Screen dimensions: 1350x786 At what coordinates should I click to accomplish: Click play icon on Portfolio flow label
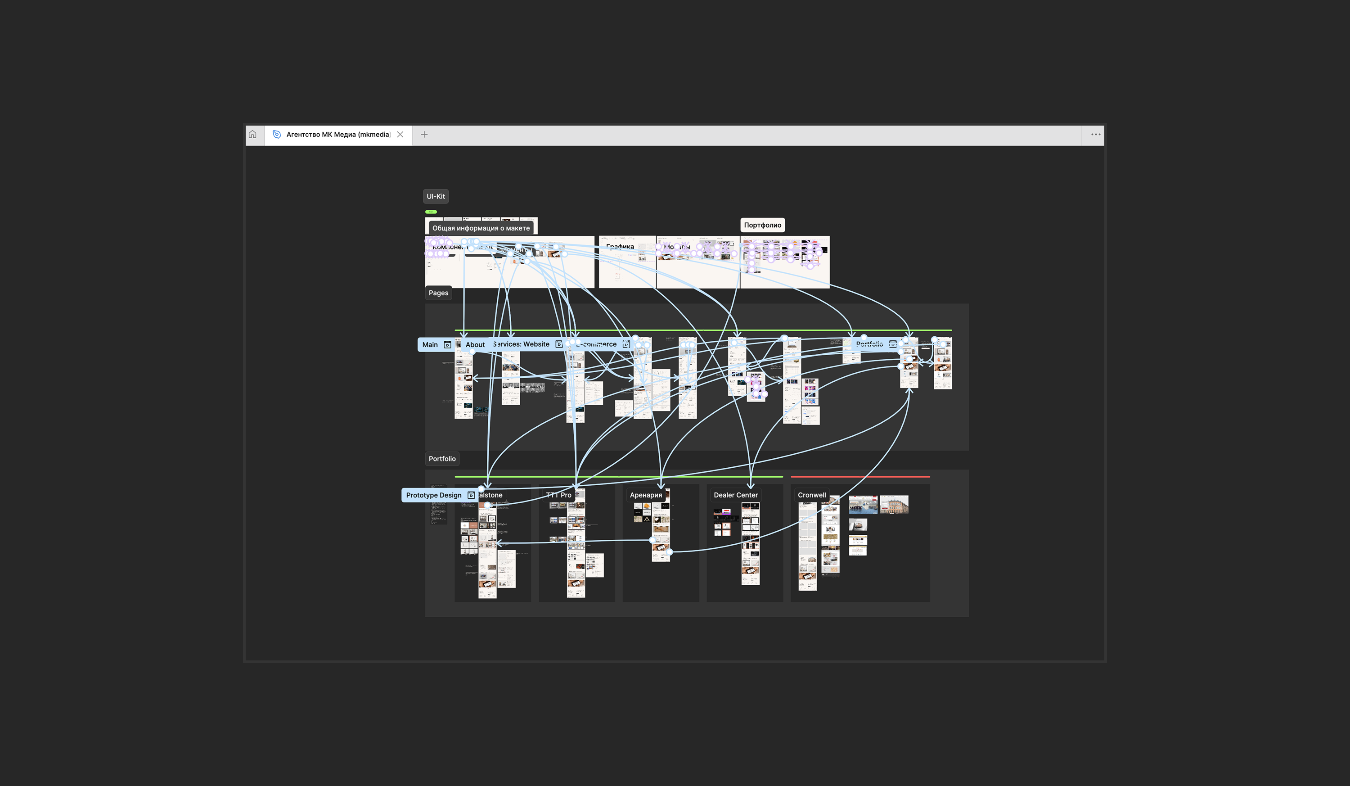[892, 344]
